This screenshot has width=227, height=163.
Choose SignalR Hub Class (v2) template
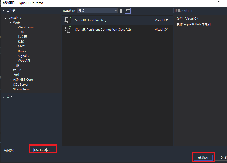118,20
